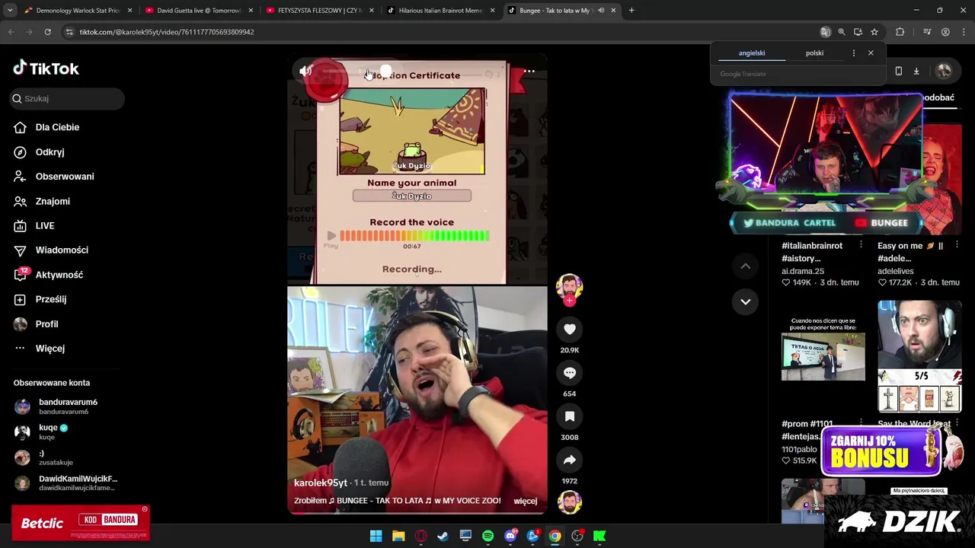The image size is (975, 548).
Task: Open the Chrome media controls icon
Action: pos(927,32)
